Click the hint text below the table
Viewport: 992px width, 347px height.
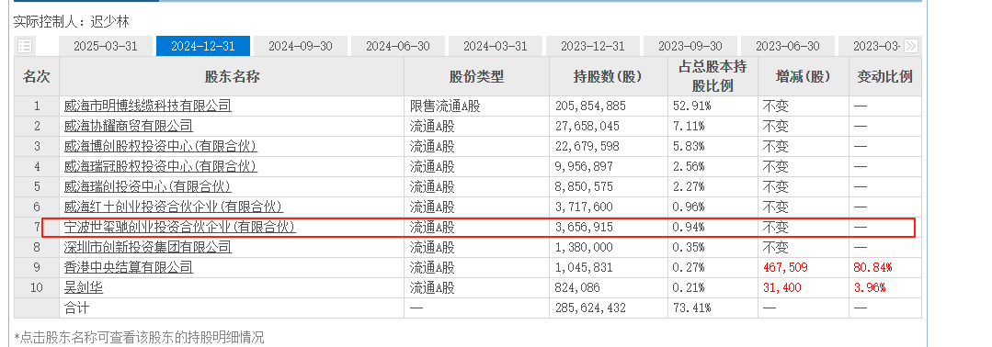(139, 337)
